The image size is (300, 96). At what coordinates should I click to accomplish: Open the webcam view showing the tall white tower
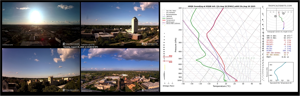click(x=120, y=24)
